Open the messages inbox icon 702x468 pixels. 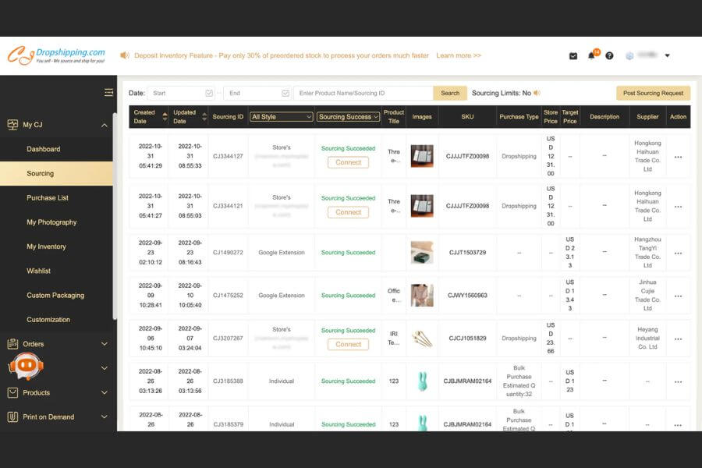coord(573,55)
